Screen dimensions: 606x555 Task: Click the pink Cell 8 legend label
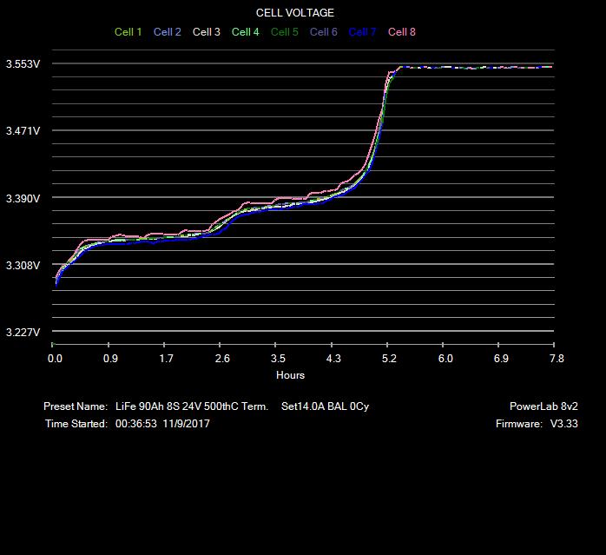tap(401, 32)
